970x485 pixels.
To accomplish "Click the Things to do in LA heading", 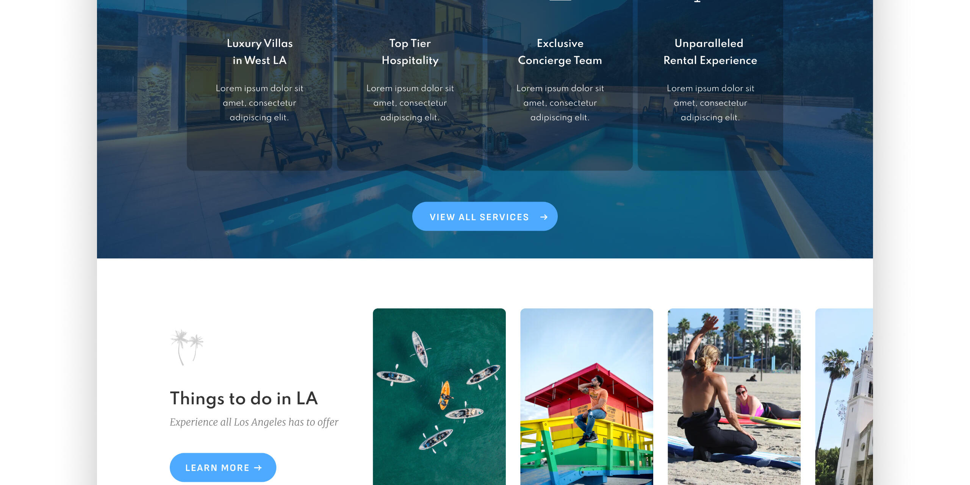I will pyautogui.click(x=244, y=399).
